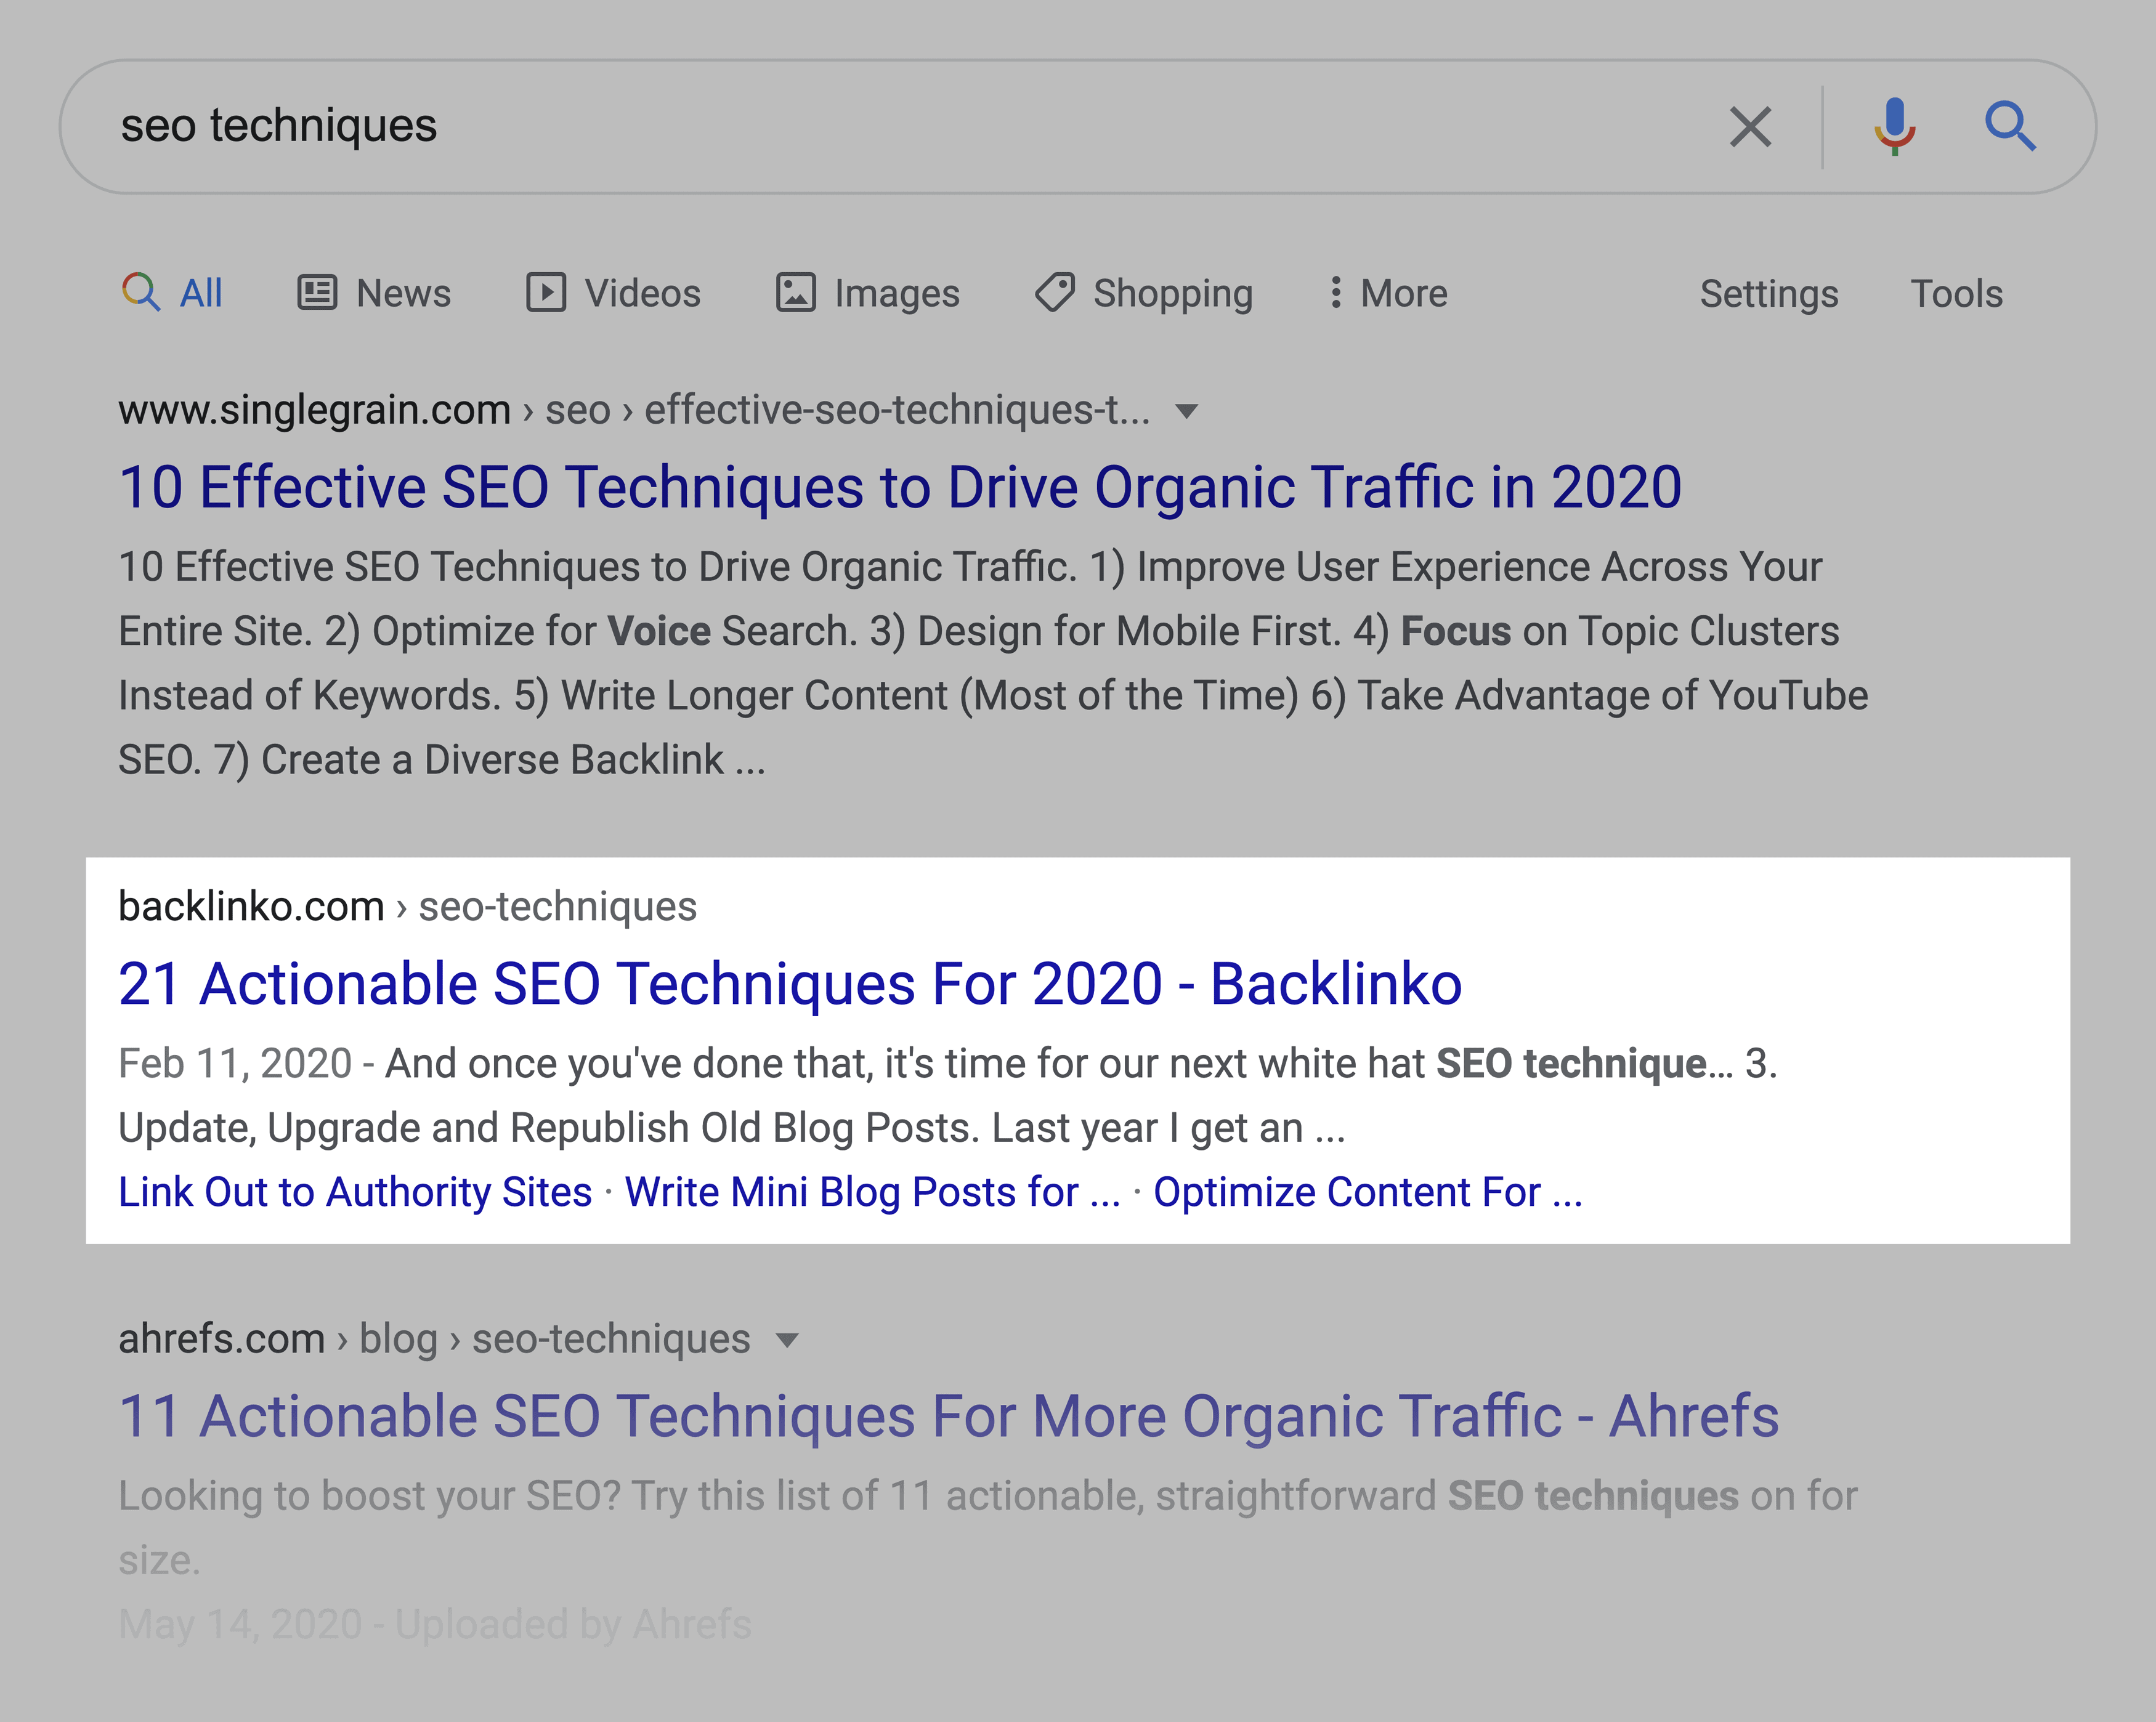Screen dimensions: 2156x1722
Task: Follow the Write Mini Blog Posts sitelink
Action: point(872,1192)
